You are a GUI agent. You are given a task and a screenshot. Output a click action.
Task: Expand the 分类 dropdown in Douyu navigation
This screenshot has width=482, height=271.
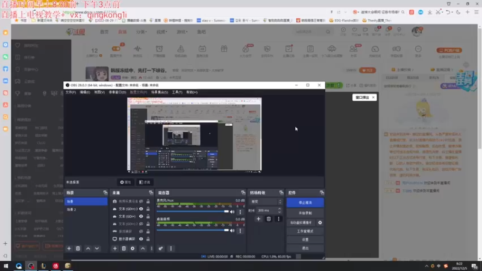pyautogui.click(x=141, y=32)
